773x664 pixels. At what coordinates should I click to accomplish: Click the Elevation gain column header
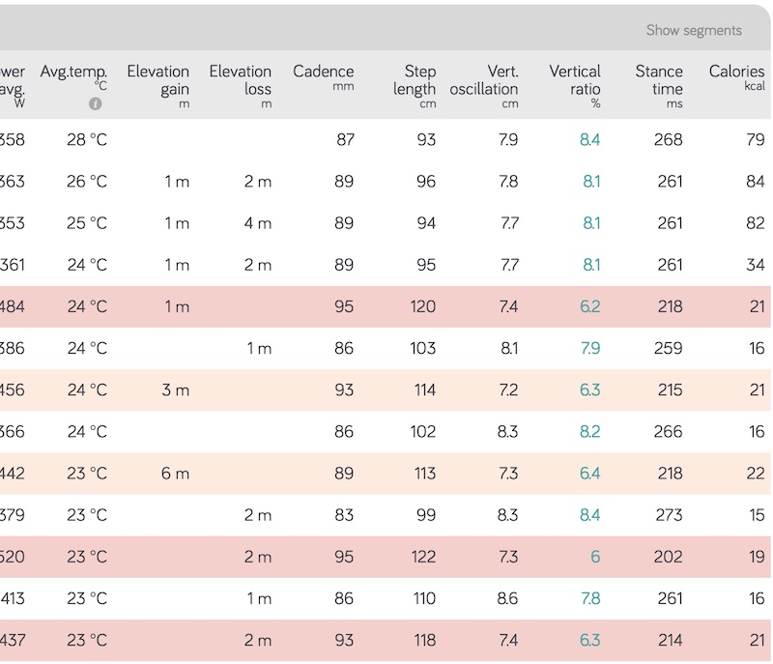tap(157, 80)
